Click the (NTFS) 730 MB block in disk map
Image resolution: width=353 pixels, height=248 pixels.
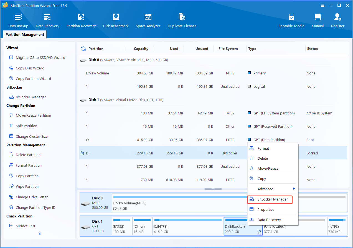(x=337, y=226)
